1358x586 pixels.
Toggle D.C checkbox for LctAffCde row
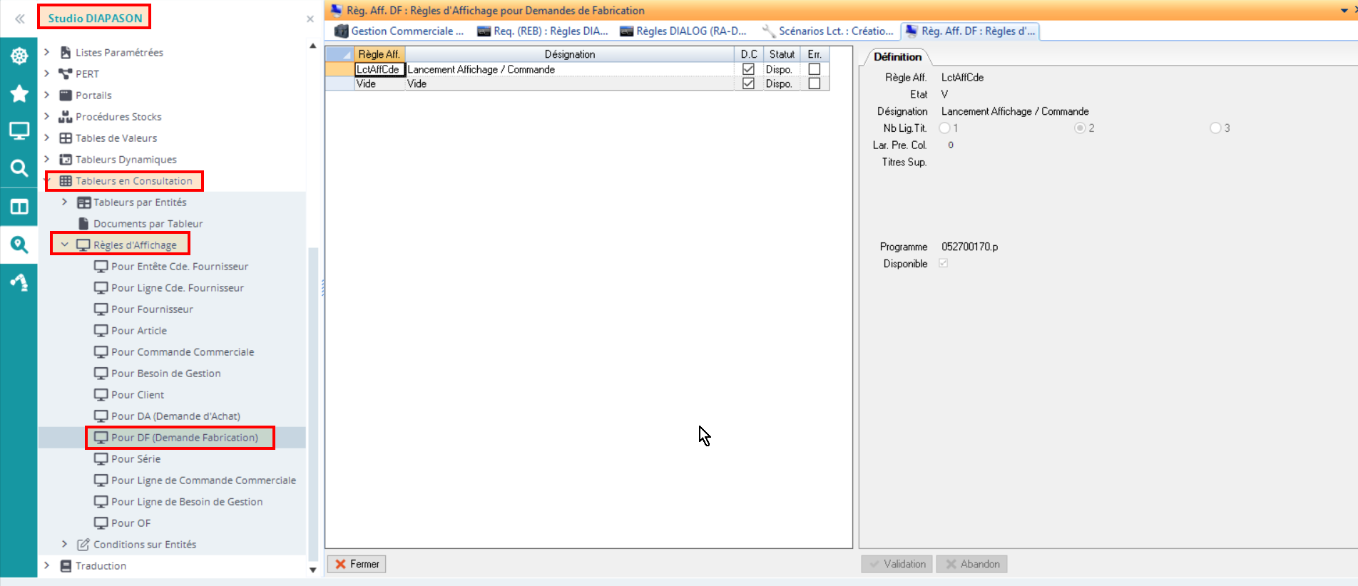[748, 69]
